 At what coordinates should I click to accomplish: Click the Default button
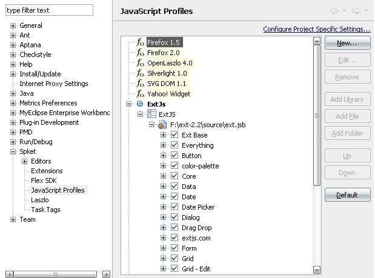348,195
